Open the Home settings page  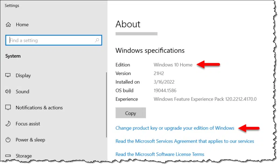[22, 25]
